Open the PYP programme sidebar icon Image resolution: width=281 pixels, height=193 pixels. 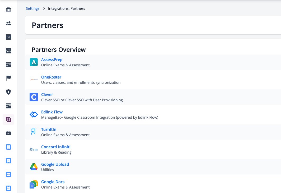click(x=8, y=188)
